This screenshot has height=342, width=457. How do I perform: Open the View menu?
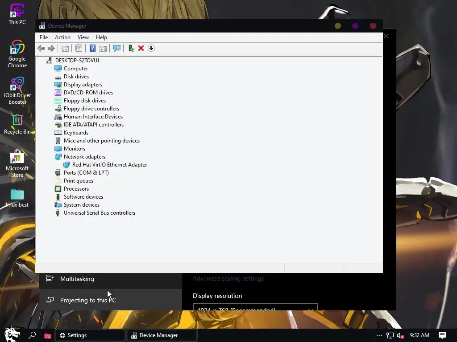point(83,37)
